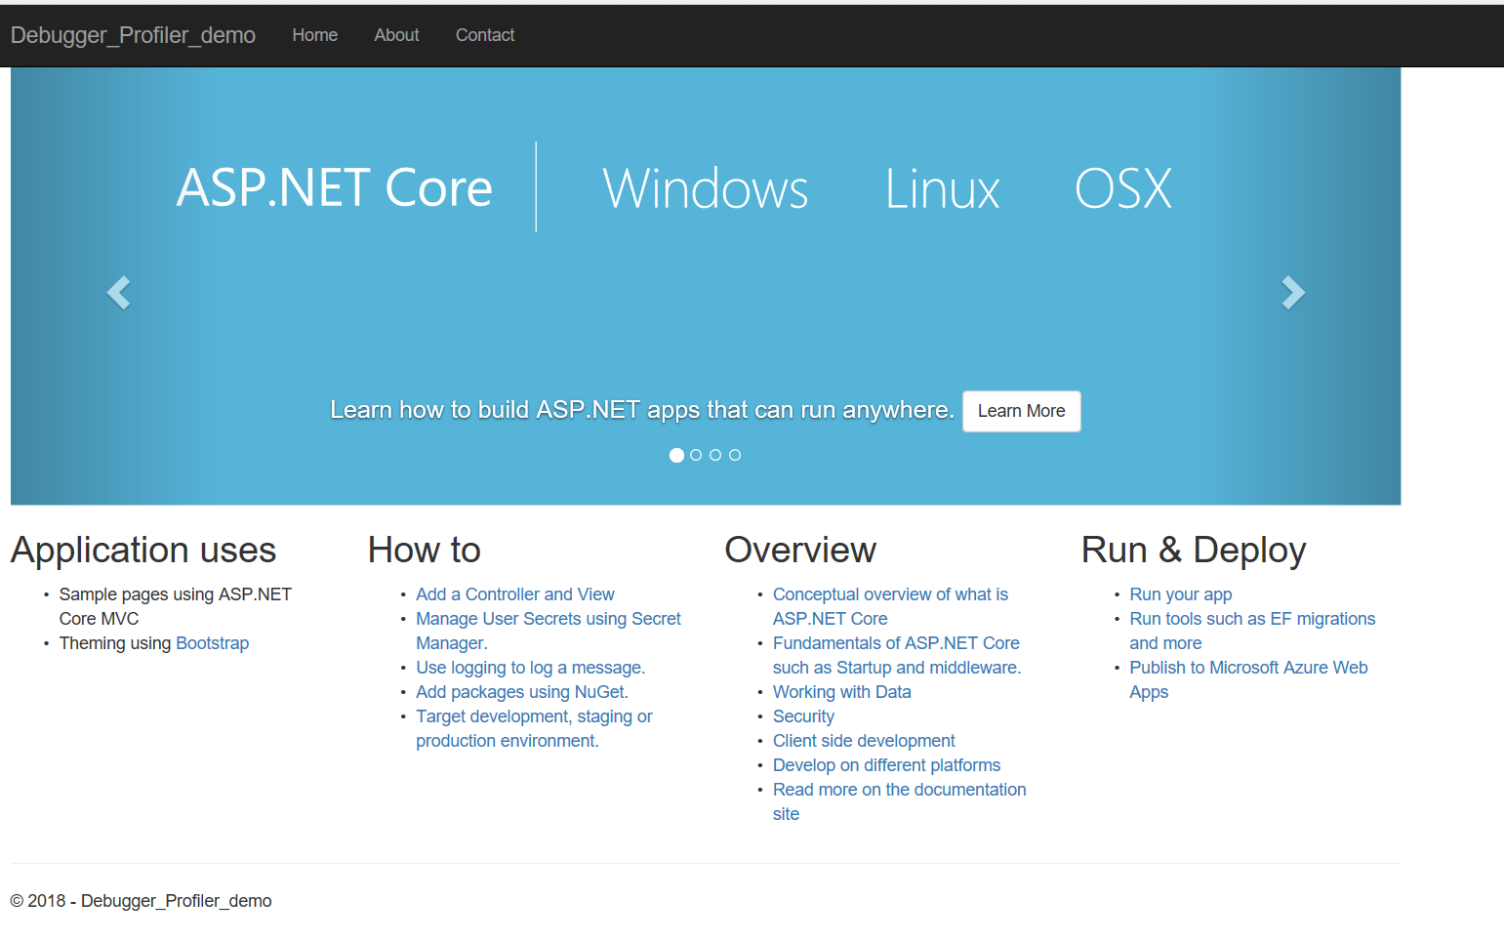1504x941 pixels.
Task: Click the OSX text in banner
Action: [1122, 188]
